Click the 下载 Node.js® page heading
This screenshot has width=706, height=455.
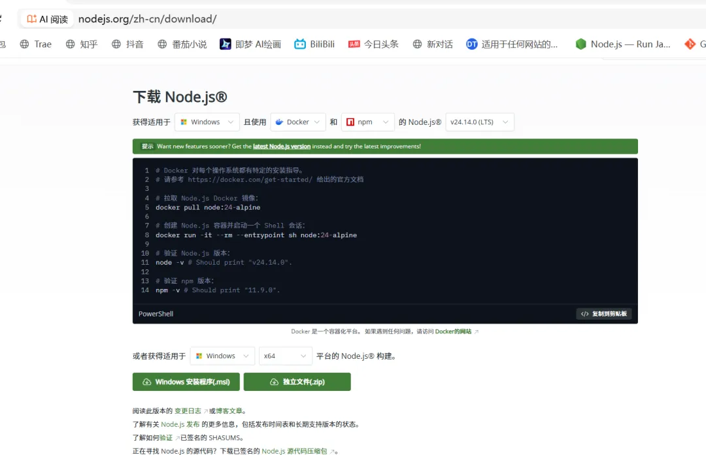(x=180, y=97)
